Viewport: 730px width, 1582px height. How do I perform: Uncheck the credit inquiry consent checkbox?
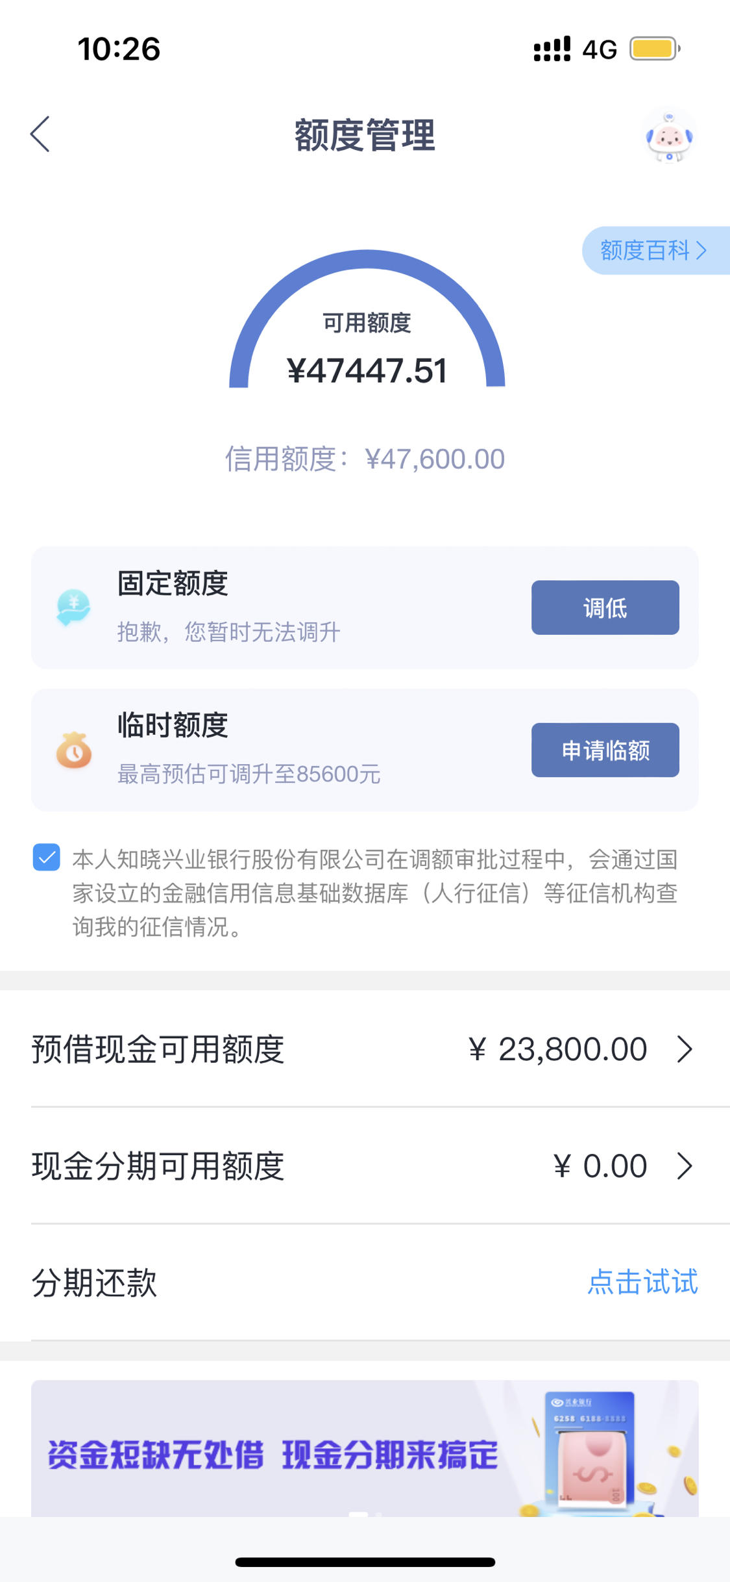[x=47, y=857]
